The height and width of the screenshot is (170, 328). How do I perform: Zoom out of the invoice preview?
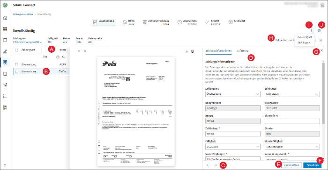85,51
